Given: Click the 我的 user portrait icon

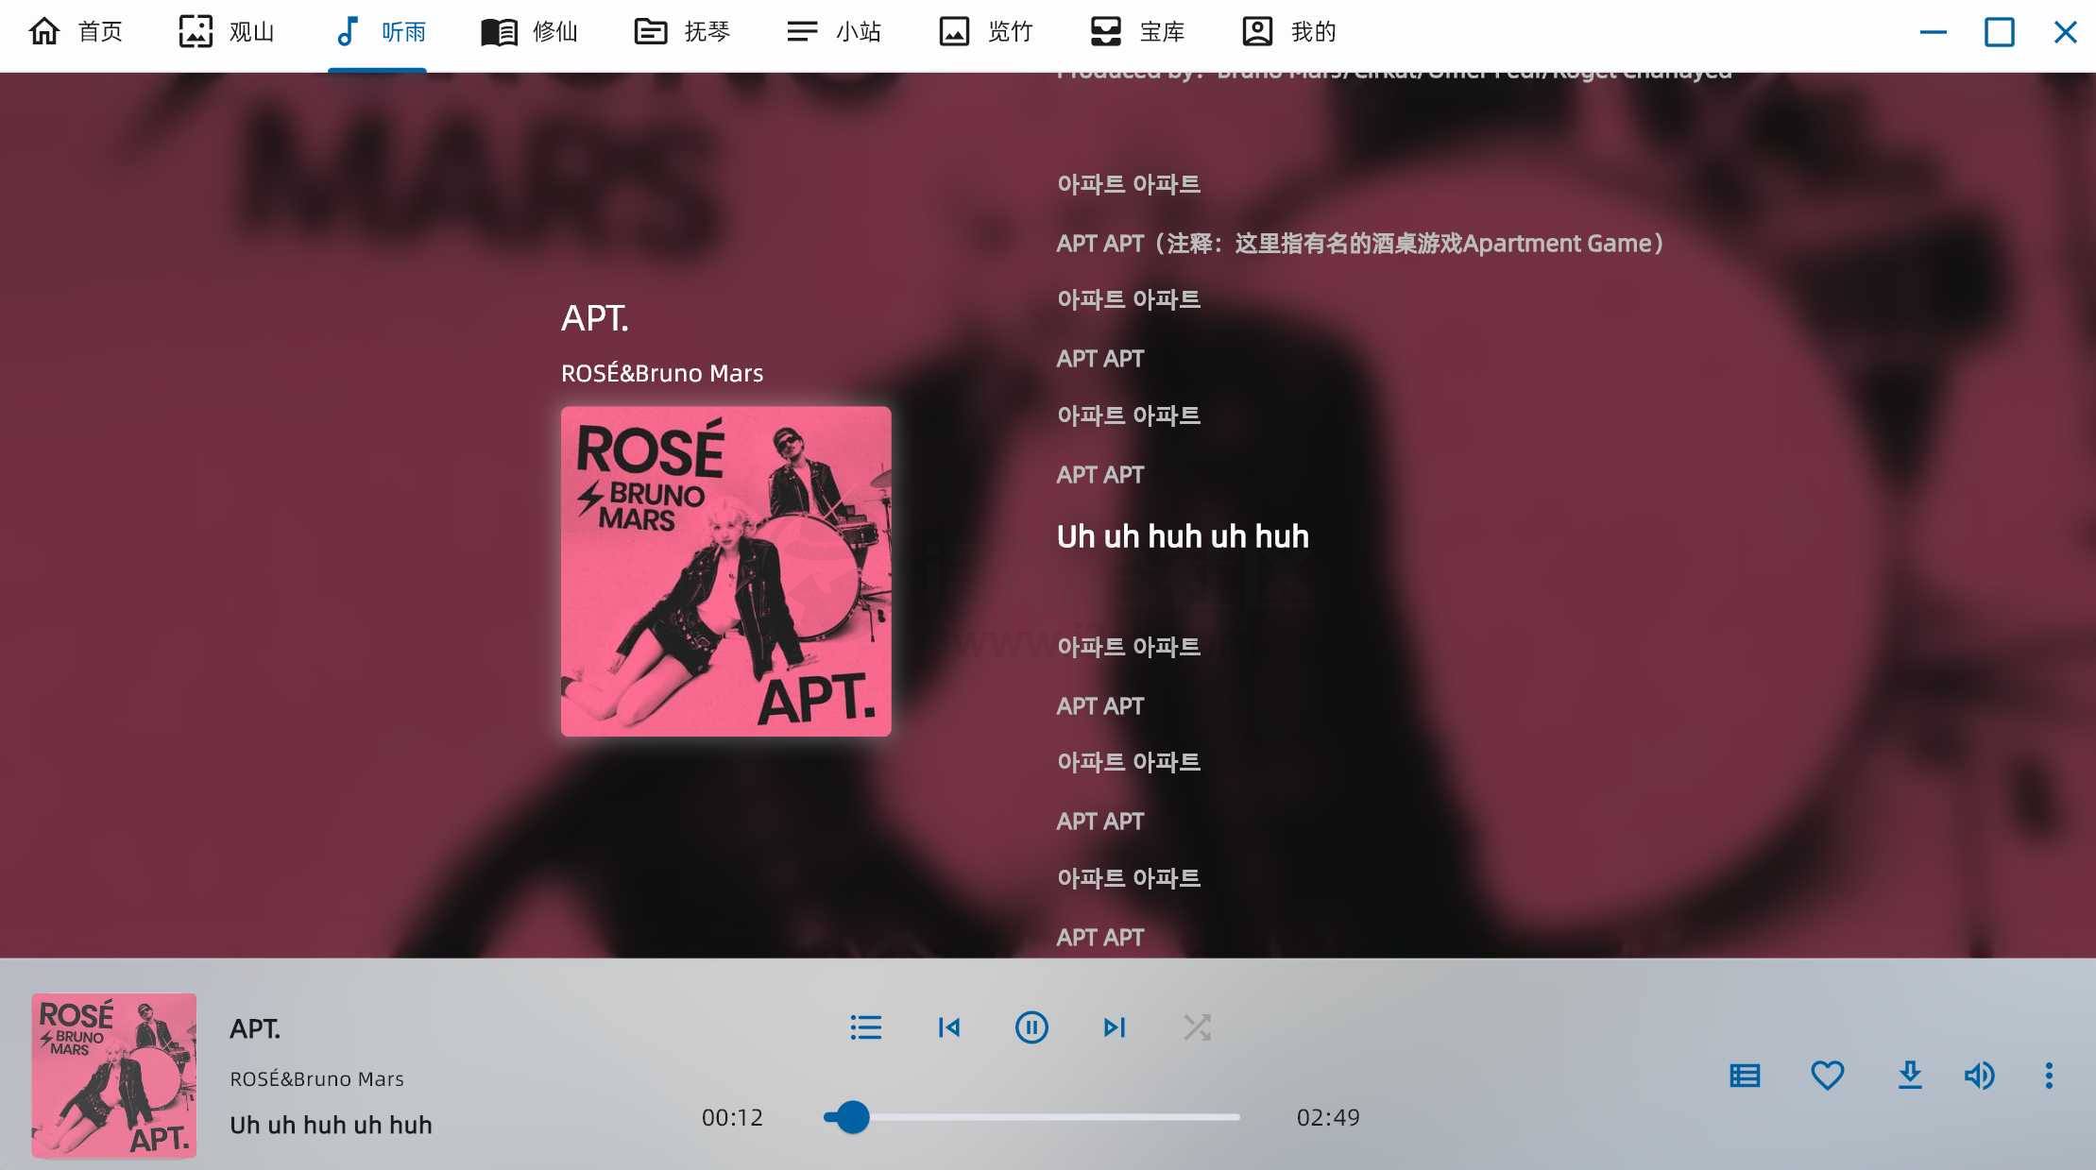Looking at the screenshot, I should (1257, 32).
